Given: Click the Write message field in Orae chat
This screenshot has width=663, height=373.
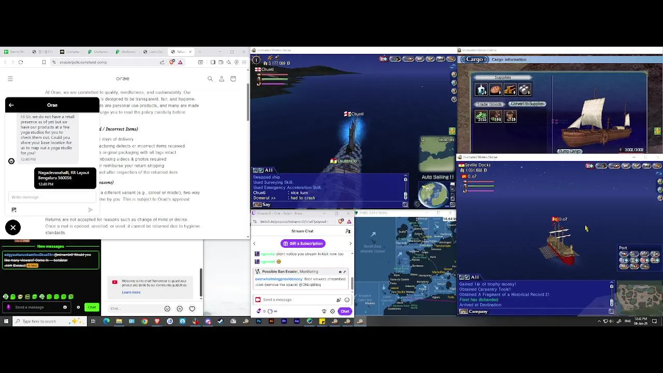Looking at the screenshot, I should click(x=52, y=197).
